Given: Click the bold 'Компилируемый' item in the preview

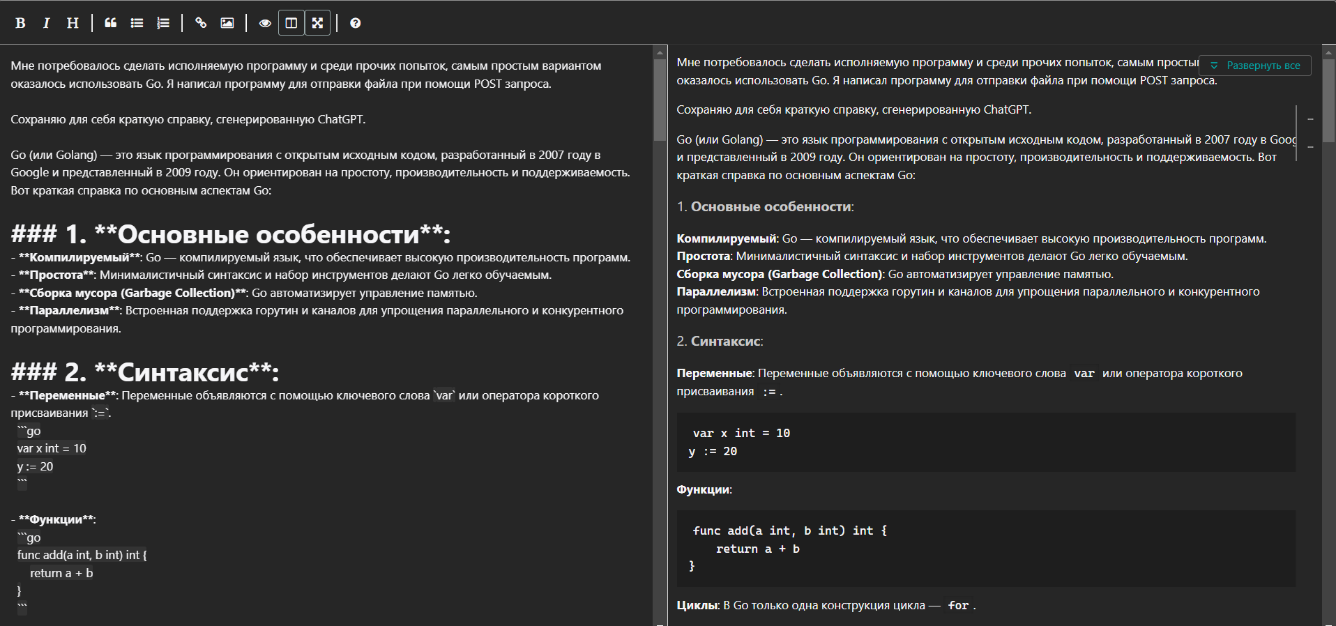Looking at the screenshot, I should 727,238.
